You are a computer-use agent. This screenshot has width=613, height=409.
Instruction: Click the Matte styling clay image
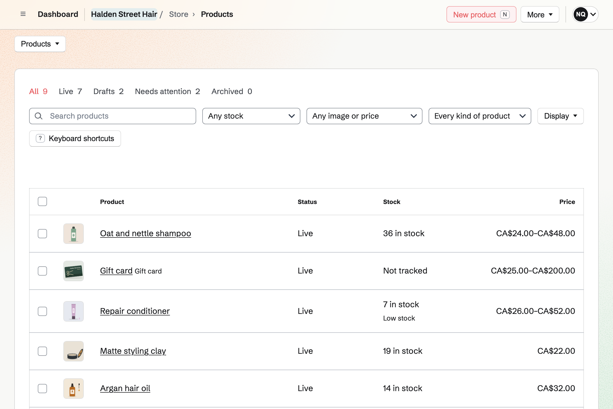coord(74,351)
